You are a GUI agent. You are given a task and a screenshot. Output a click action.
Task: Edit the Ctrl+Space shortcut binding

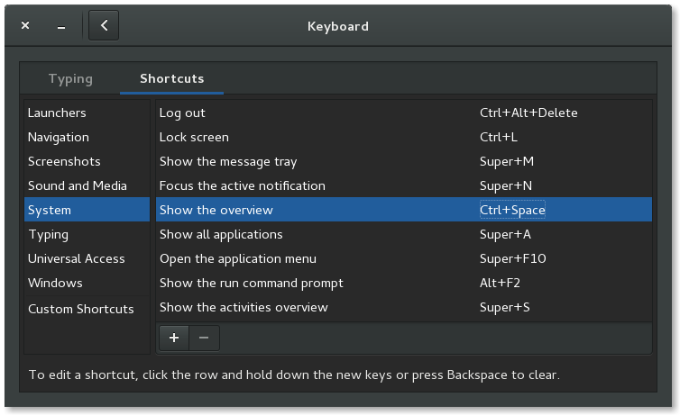512,210
